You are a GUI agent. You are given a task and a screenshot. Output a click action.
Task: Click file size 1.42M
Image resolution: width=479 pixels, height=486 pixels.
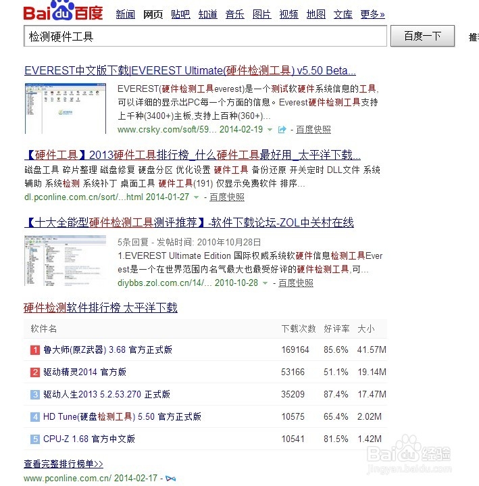click(370, 439)
